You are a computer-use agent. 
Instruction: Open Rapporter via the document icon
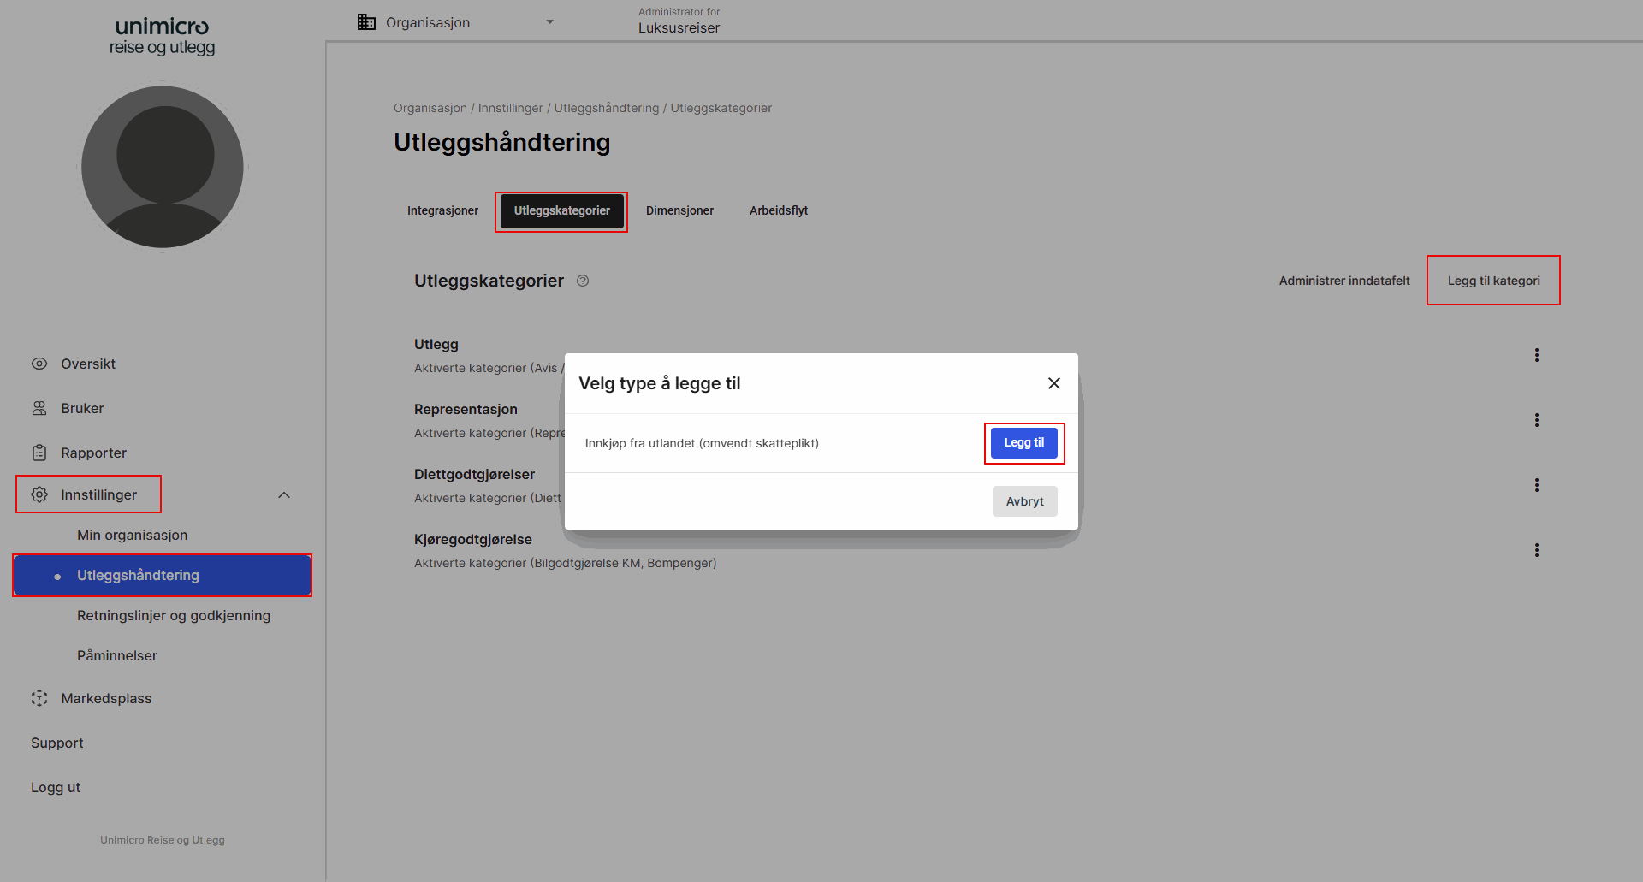tap(39, 453)
